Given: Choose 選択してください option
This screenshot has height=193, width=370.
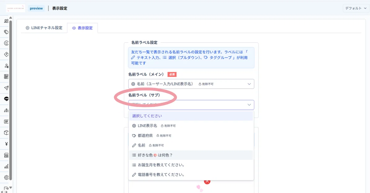Looking at the screenshot, I should (191, 116).
